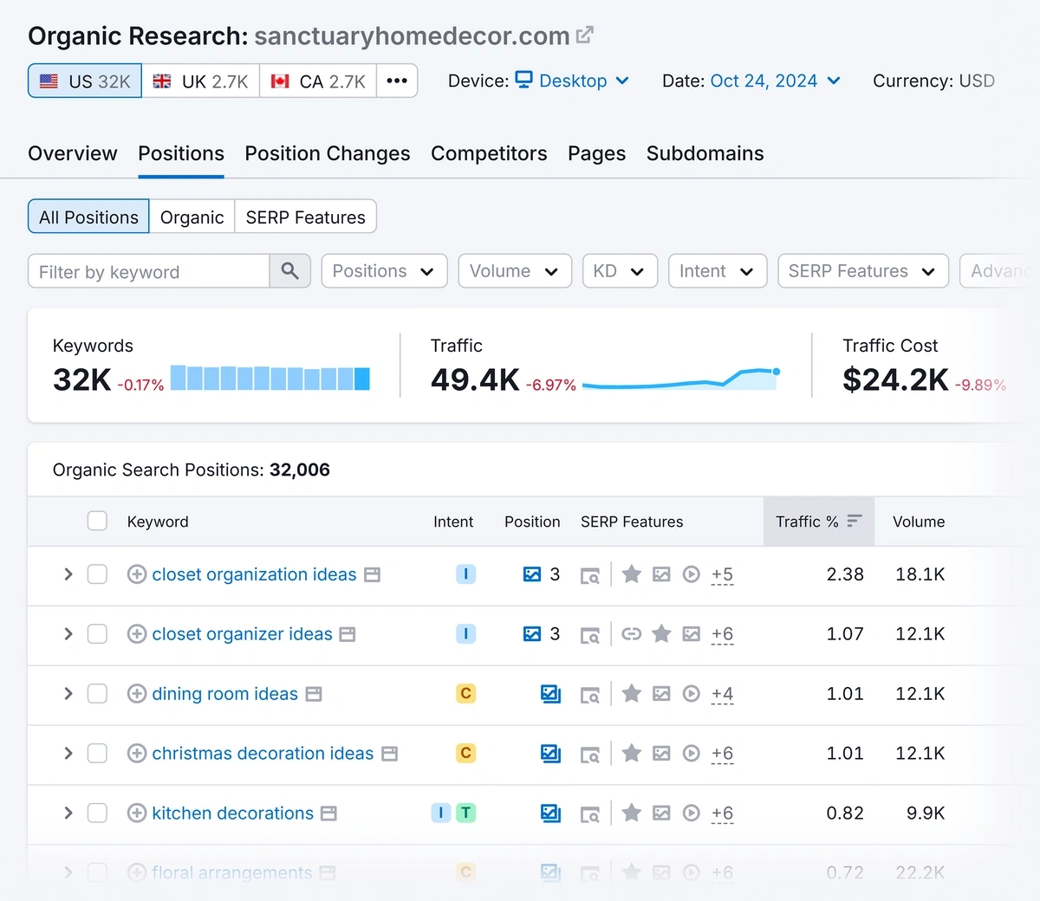Select the UK 2.7K database tab

coord(200,81)
